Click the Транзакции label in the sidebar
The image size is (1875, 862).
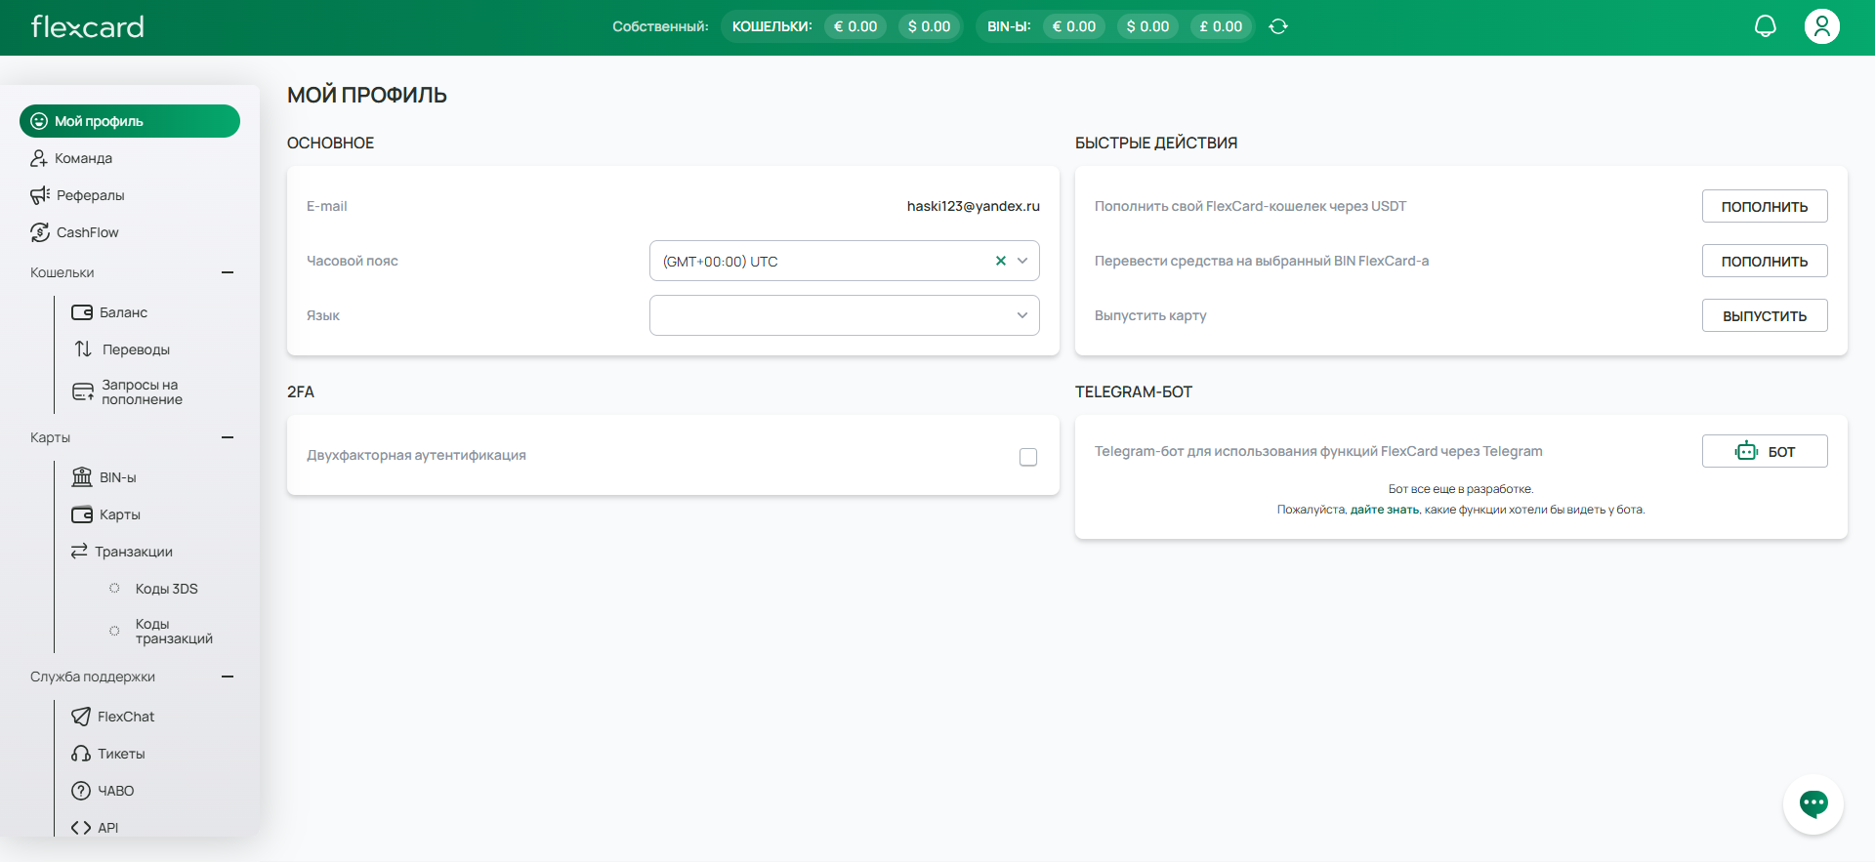point(134,552)
